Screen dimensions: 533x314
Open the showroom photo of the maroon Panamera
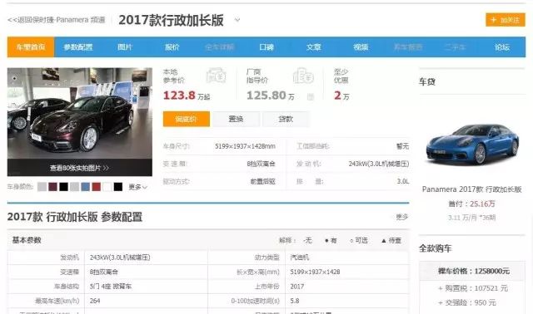(80, 114)
